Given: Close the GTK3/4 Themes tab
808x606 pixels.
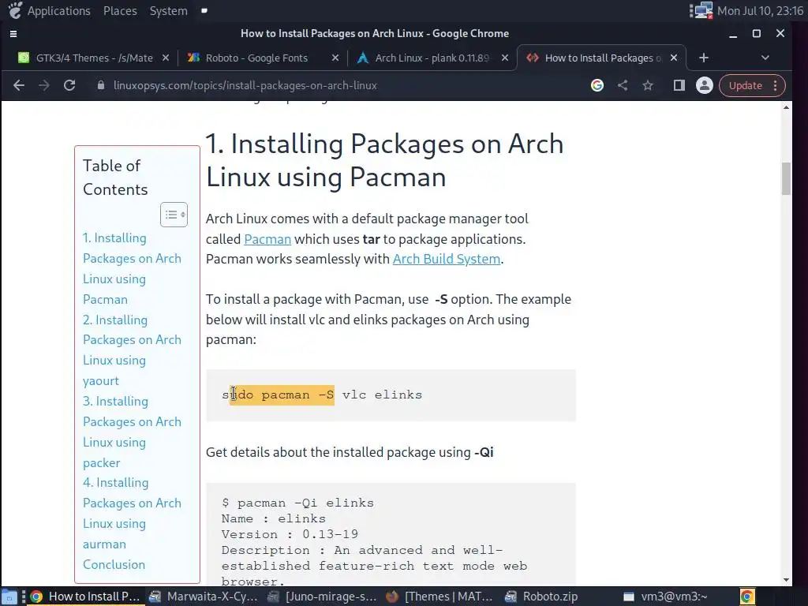Looking at the screenshot, I should point(166,58).
